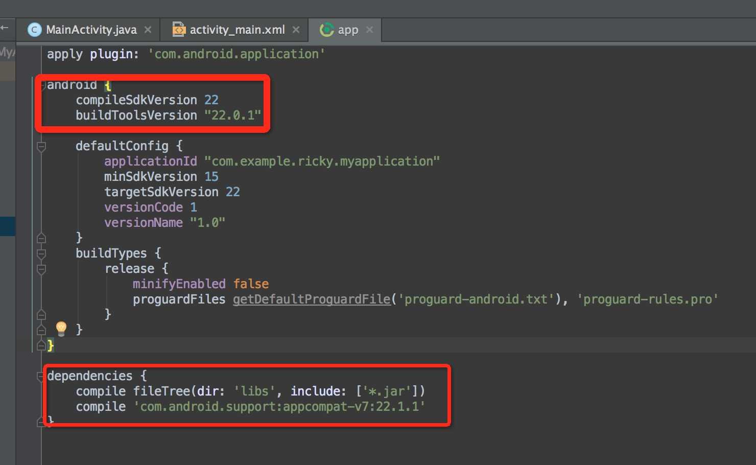
Task: Click fold end marker of android block
Action: [41, 345]
